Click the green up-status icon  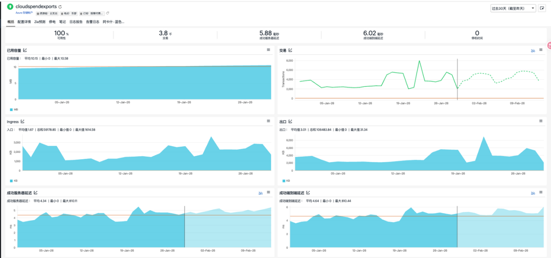click(x=10, y=7)
